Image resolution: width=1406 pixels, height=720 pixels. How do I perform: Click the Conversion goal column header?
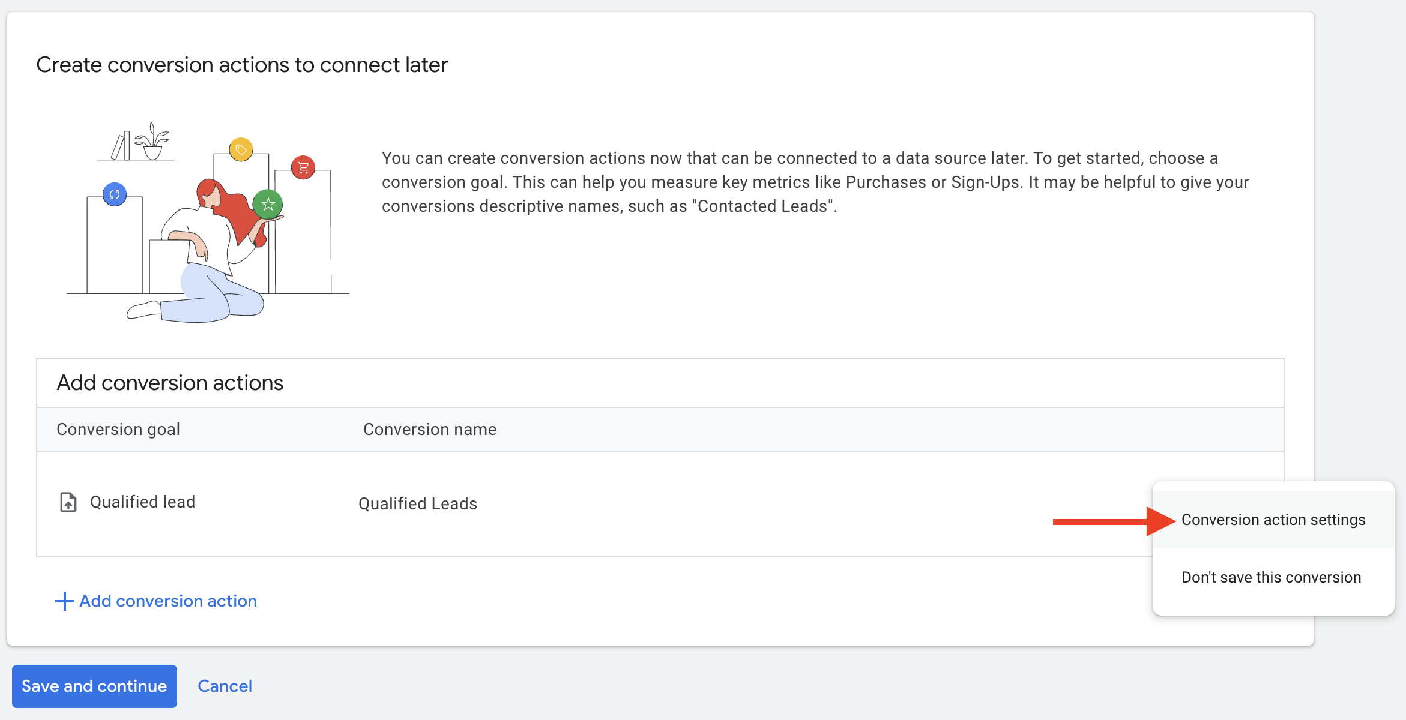[118, 430]
